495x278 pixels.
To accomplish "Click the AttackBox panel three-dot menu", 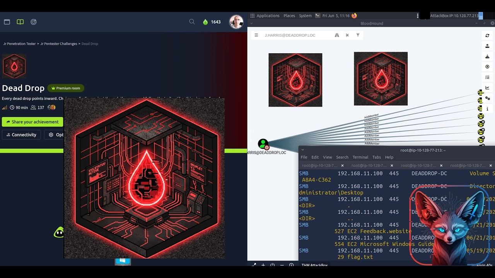I will click(418, 16).
